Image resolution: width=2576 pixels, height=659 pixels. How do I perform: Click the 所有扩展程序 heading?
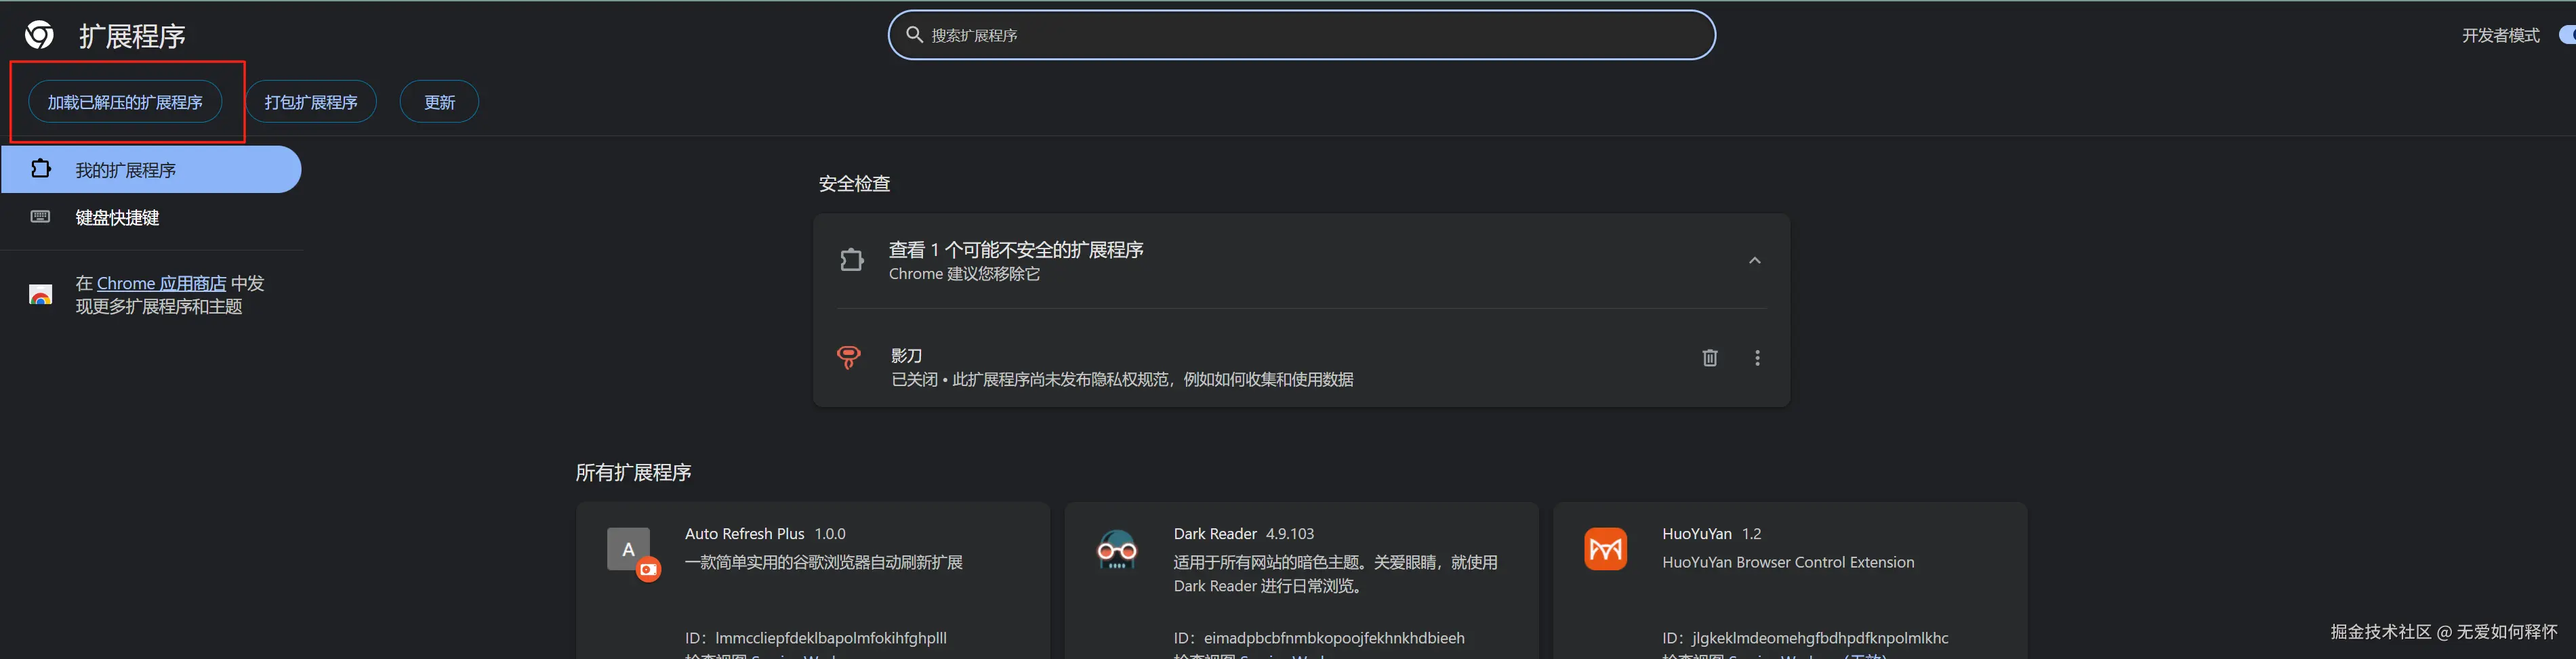pyautogui.click(x=633, y=472)
